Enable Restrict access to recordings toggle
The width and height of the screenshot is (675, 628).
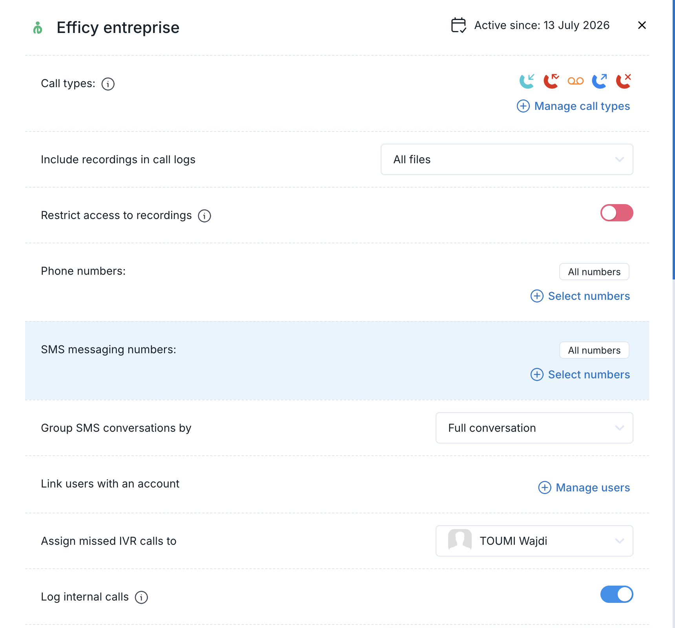click(617, 213)
